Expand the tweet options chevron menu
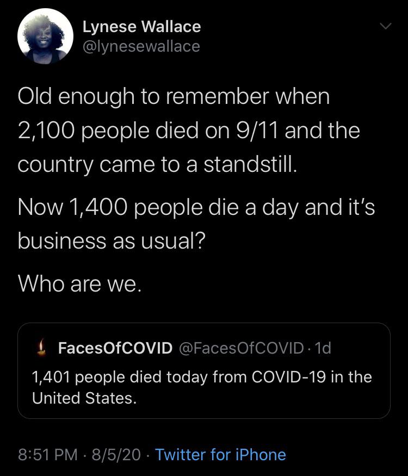This screenshot has height=476, width=408. click(386, 26)
